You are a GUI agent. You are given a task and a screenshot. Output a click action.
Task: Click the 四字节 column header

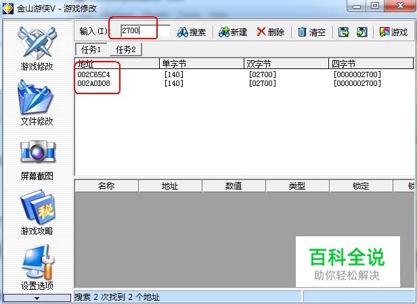coord(371,64)
